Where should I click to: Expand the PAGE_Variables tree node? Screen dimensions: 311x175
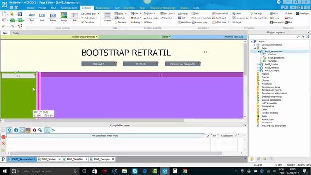(x=258, y=68)
